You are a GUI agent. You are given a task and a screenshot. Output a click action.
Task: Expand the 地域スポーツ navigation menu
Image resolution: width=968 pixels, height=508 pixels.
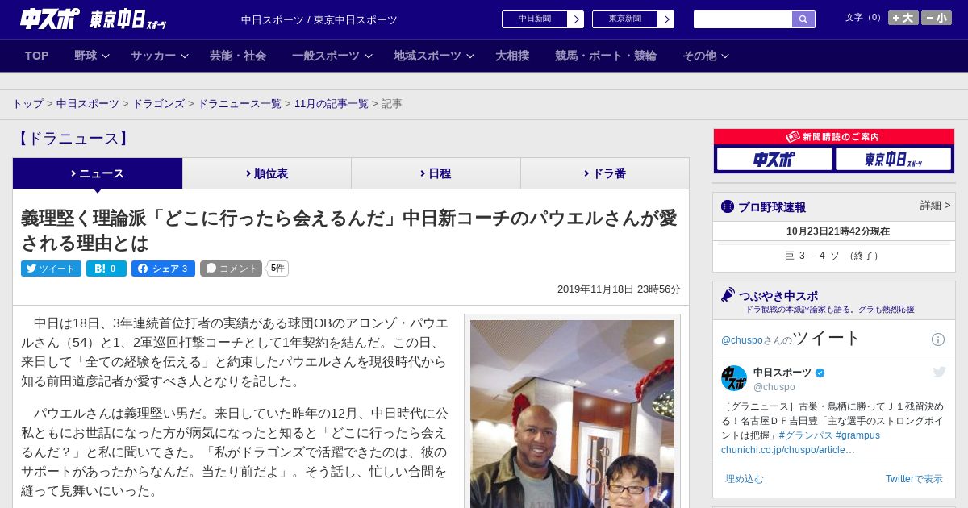(x=434, y=56)
